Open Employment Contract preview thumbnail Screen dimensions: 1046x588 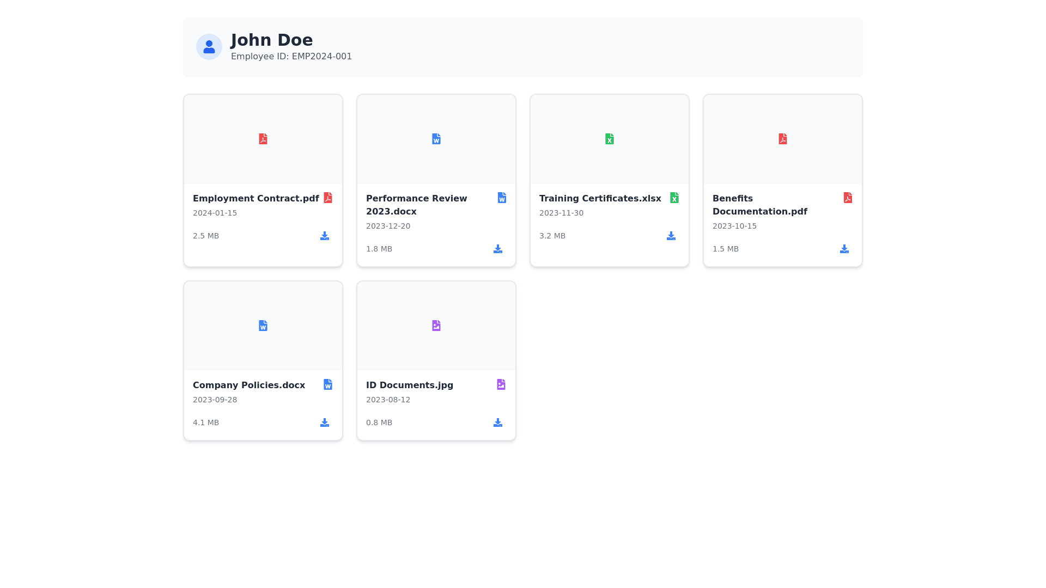point(263,139)
